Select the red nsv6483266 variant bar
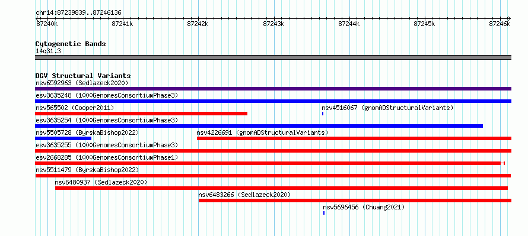The width and height of the screenshot is (528, 236). pos(355,201)
